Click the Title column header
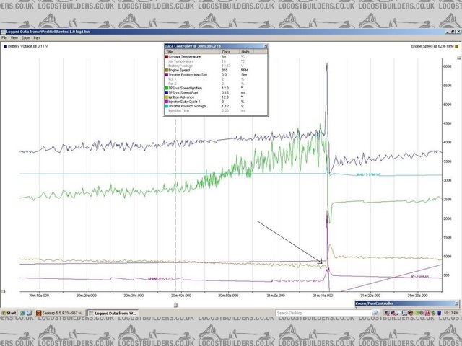The height and width of the screenshot is (346, 462). pos(193,52)
